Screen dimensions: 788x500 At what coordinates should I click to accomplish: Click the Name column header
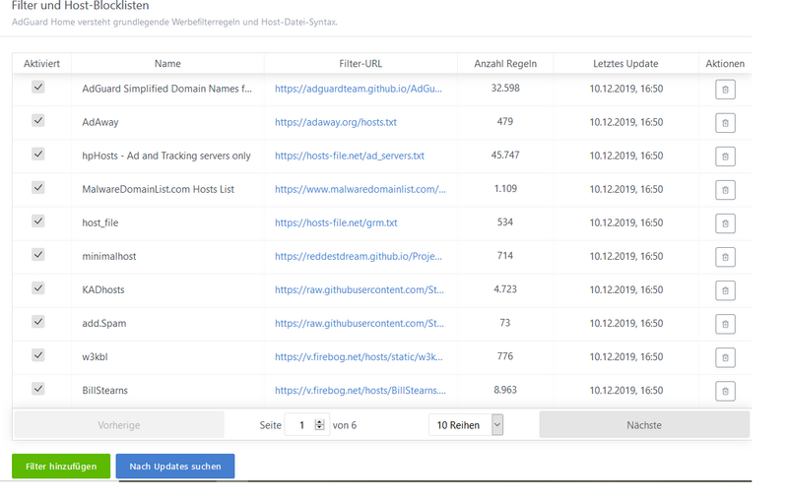coord(167,64)
